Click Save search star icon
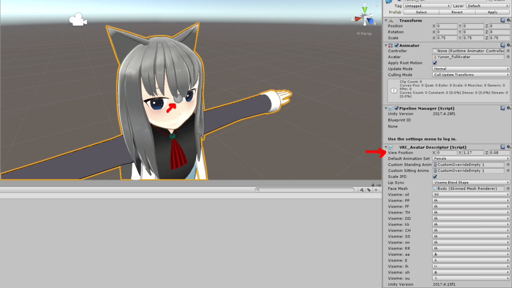Image resolution: width=512 pixels, height=288 pixels. tap(376, 190)
